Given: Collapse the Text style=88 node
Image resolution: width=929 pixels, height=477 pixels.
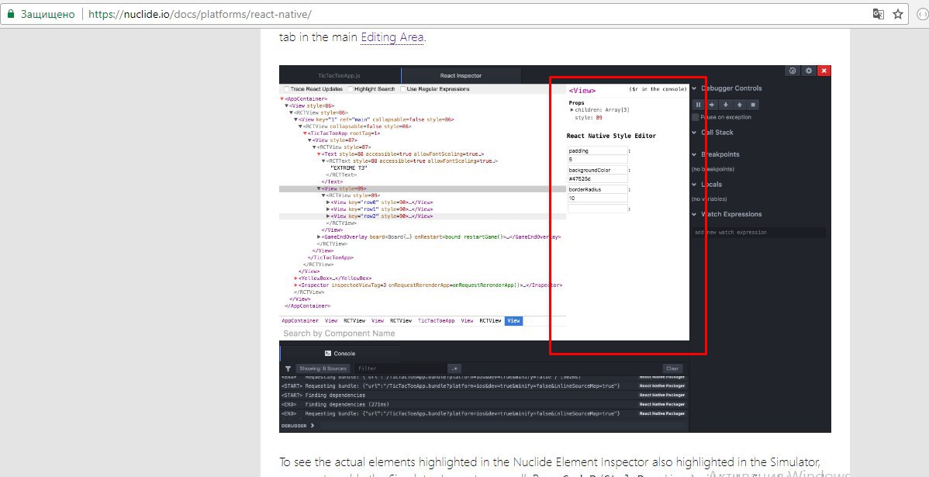Looking at the screenshot, I should (x=319, y=154).
